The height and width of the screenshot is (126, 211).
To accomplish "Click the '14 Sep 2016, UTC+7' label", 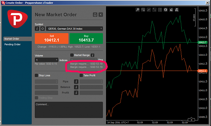I will click(x=118, y=122).
